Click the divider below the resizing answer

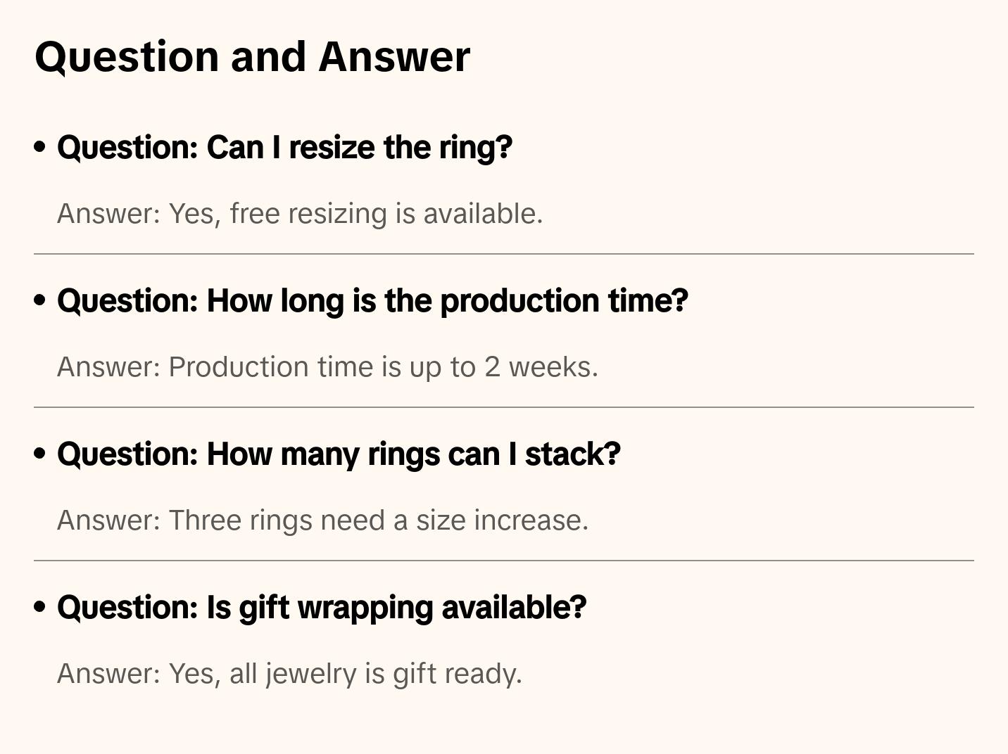504,254
